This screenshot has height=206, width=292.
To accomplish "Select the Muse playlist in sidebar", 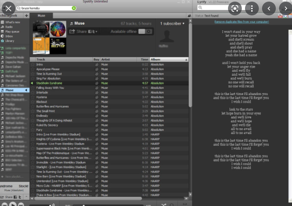I will click(15, 90).
